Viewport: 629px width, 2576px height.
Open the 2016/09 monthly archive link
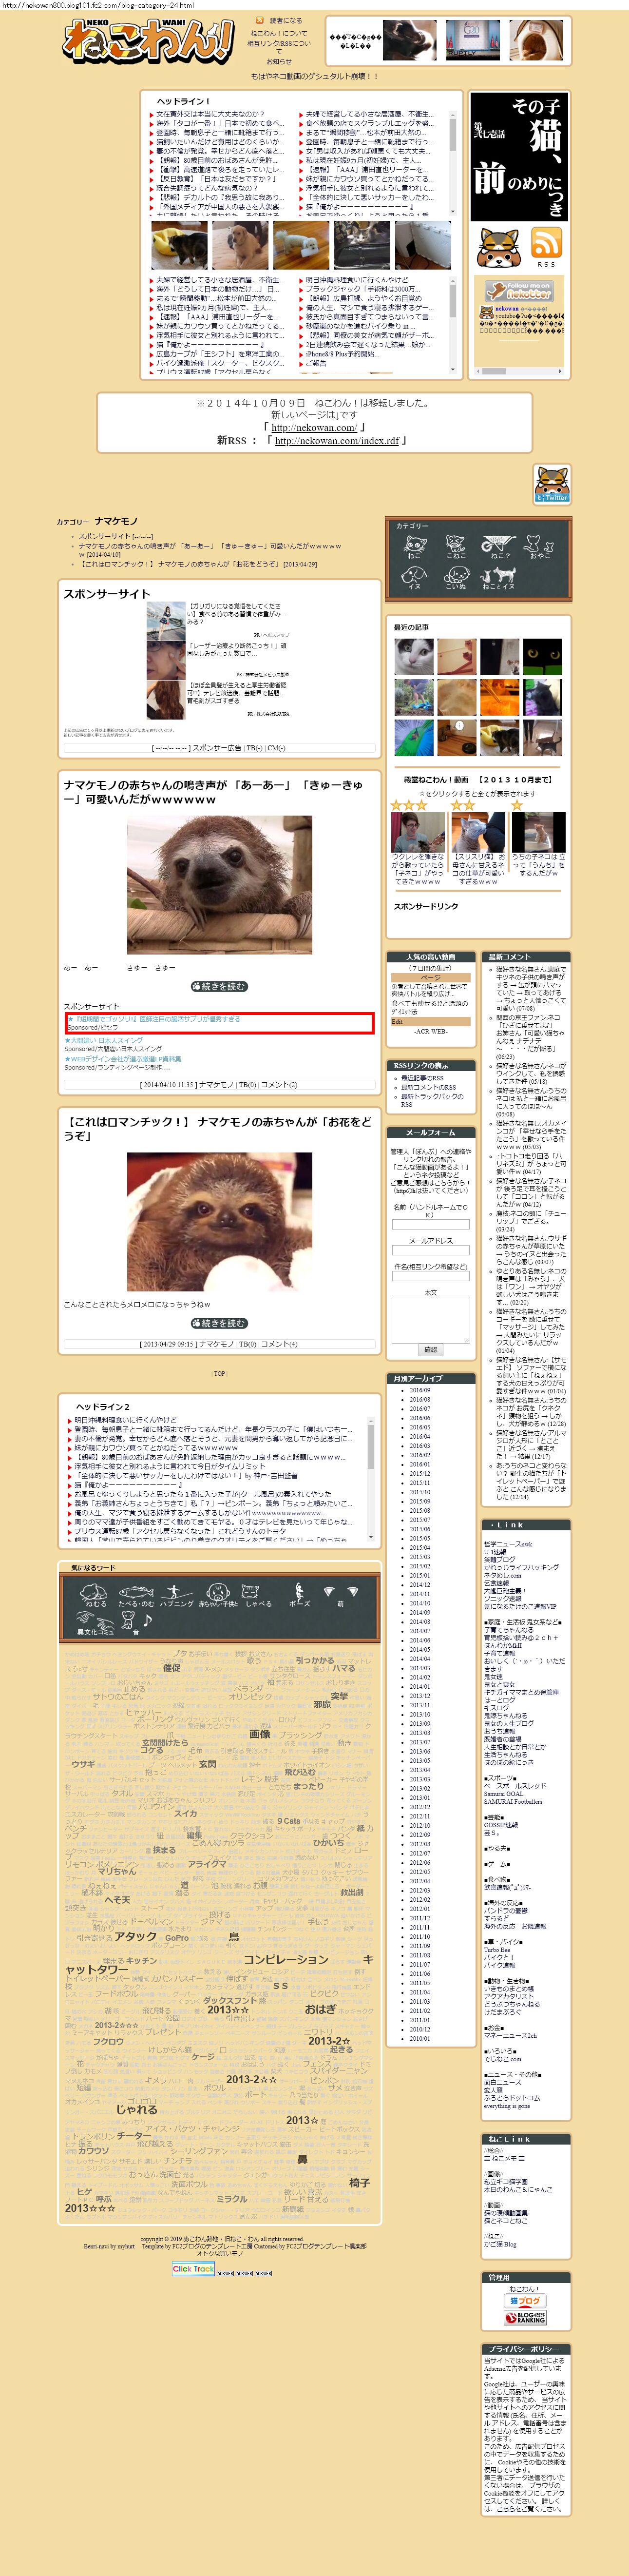pos(419,1390)
